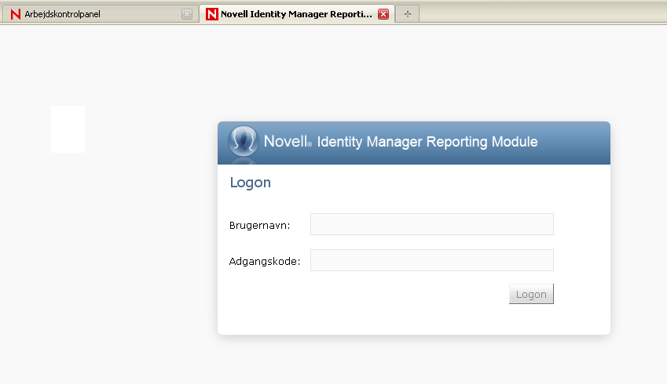Click the Novell user avatar logo

pyautogui.click(x=243, y=140)
